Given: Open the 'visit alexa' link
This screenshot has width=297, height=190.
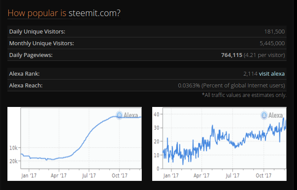Looking at the screenshot, I should click(x=272, y=73).
